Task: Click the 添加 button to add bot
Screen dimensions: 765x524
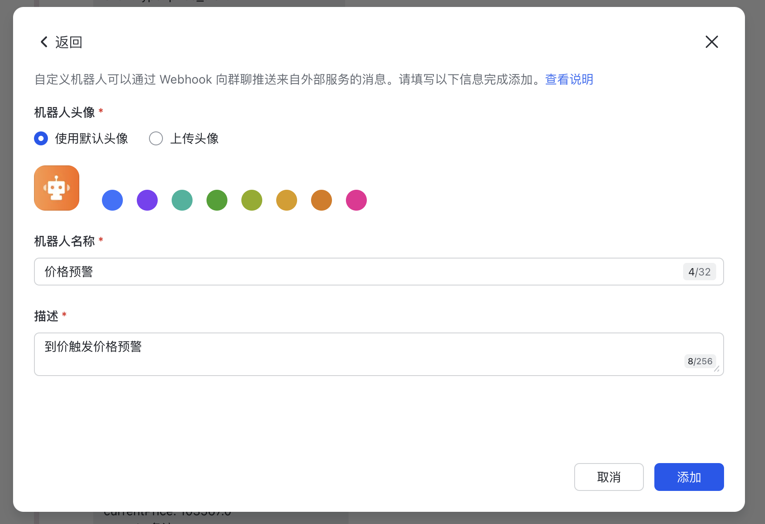Action: (688, 477)
